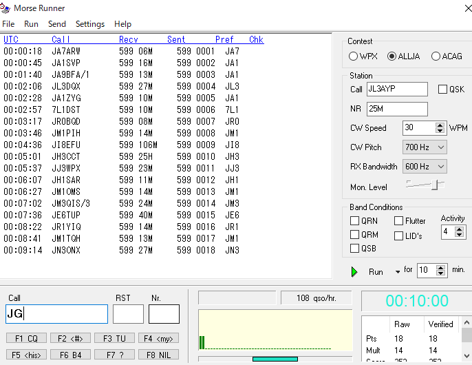Click the F4 <my> button

[159, 338]
